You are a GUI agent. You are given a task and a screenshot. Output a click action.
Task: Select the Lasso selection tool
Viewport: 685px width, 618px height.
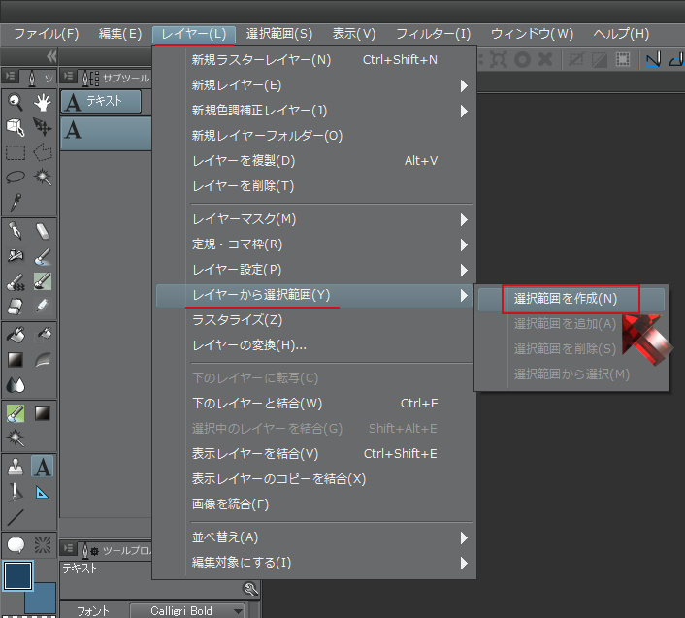click(x=16, y=178)
